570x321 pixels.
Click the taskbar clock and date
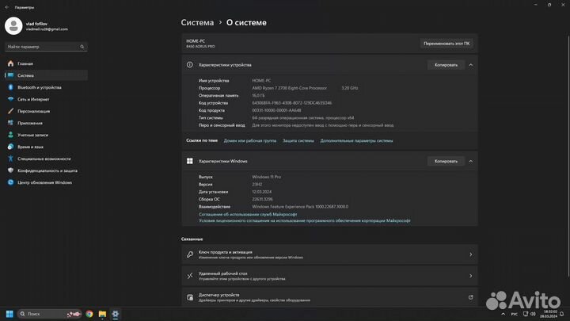(549, 314)
